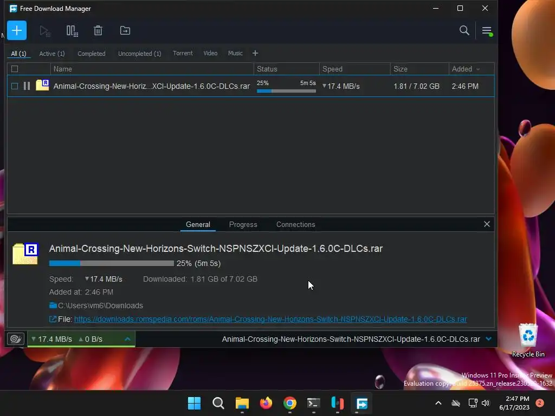
Task: Click the pause selected downloads toolbar icon
Action: (72, 31)
